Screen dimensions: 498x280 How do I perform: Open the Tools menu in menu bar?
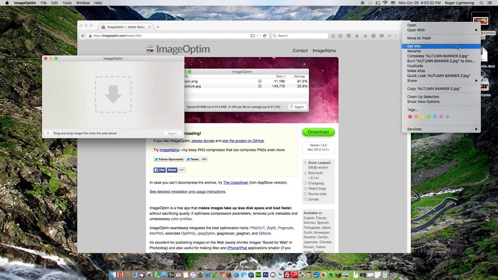tap(67, 3)
